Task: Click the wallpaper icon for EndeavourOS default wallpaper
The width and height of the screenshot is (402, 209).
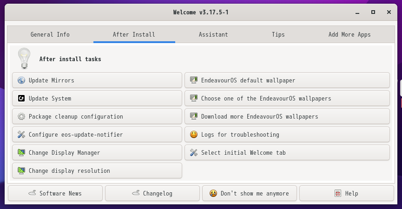Action: (194, 80)
